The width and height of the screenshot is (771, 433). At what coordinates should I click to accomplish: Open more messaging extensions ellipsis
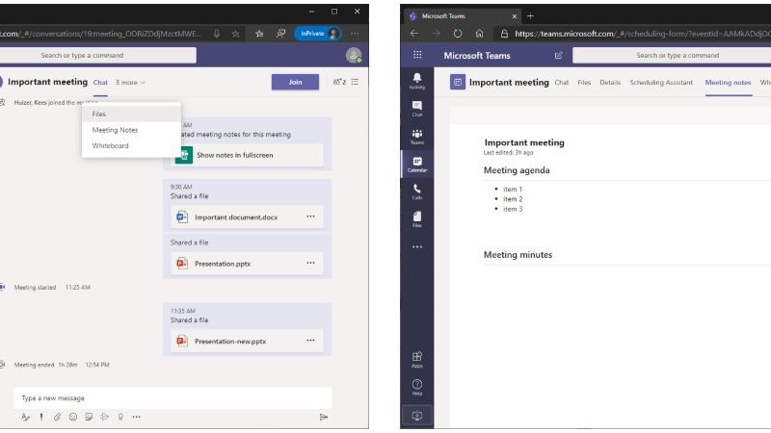click(x=136, y=417)
